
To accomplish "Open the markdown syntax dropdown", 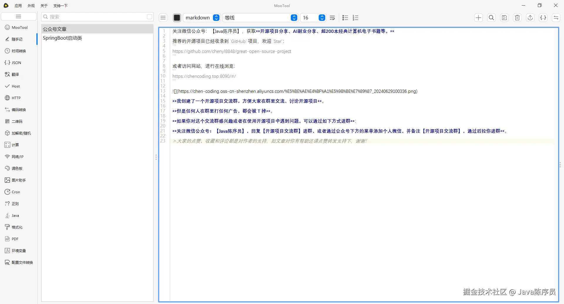I will (202, 18).
